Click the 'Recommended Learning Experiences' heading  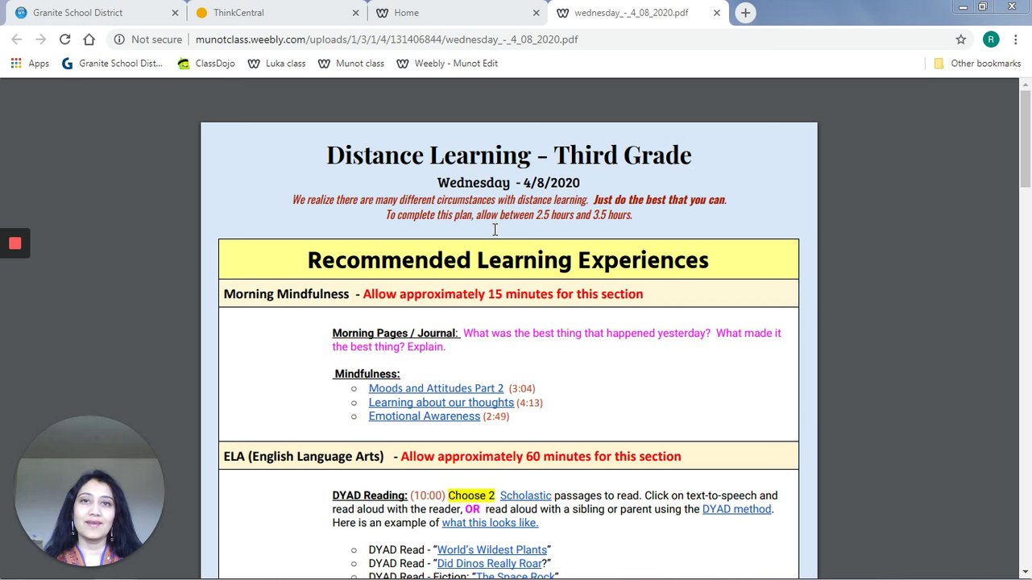508,259
